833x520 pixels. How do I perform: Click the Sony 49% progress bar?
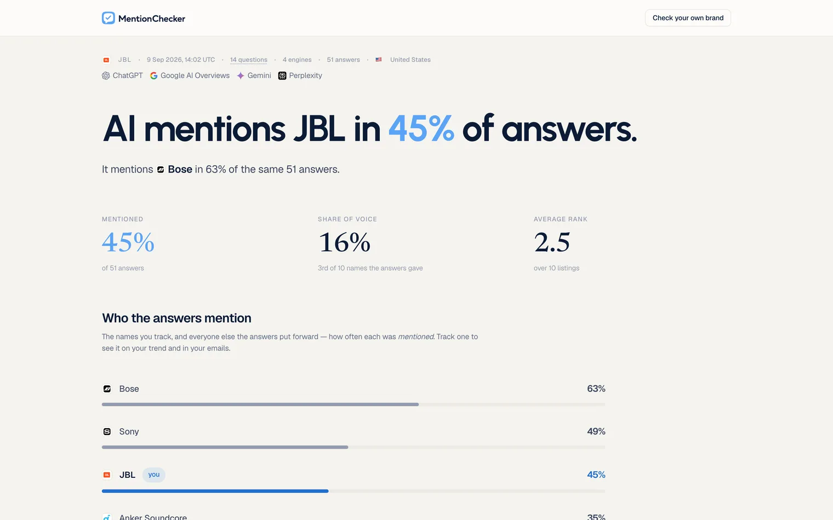point(353,447)
